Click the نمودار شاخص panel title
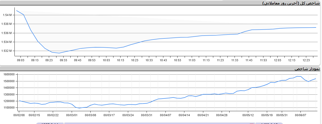Image resolution: width=322 pixels, height=124 pixels. click(x=307, y=69)
